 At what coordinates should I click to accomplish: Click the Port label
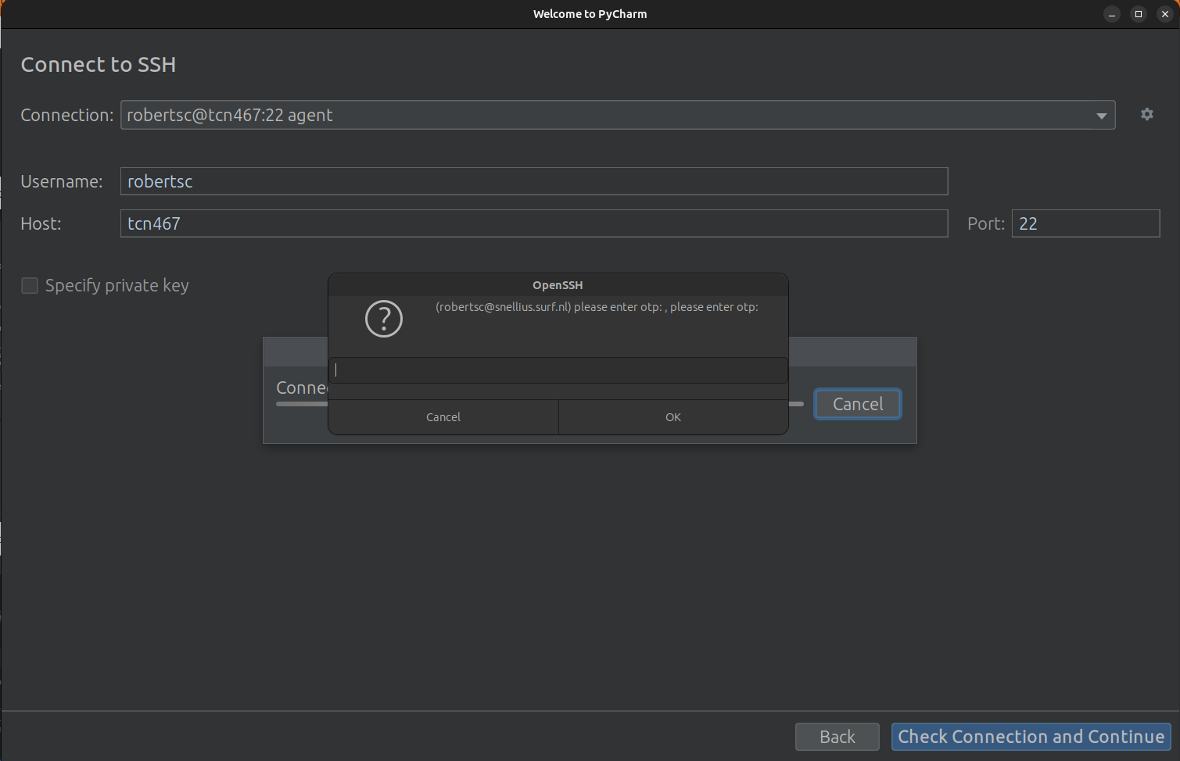[986, 223]
